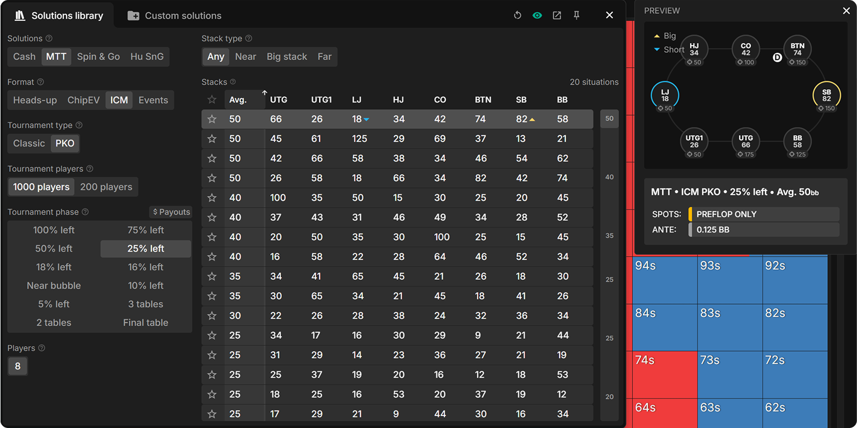Screen dimensions: 857x428
Task: Favorite the row with LJ 125
Action: pos(212,139)
